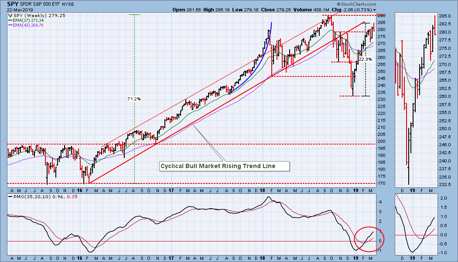Click the 18 year marker on time axis
The image size is (458, 262).
[262, 190]
